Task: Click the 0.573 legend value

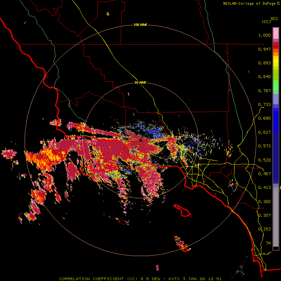Action: 264,146
